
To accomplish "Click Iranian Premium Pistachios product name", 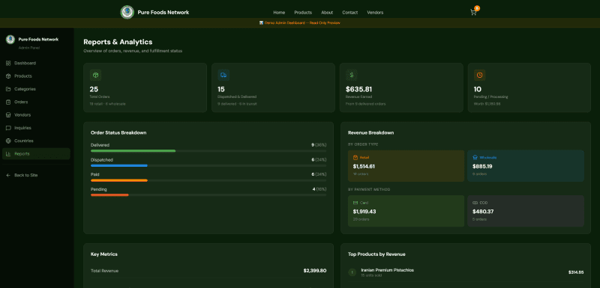I will (387, 270).
